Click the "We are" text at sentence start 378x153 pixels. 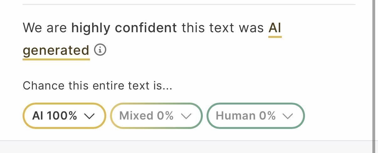(45, 28)
